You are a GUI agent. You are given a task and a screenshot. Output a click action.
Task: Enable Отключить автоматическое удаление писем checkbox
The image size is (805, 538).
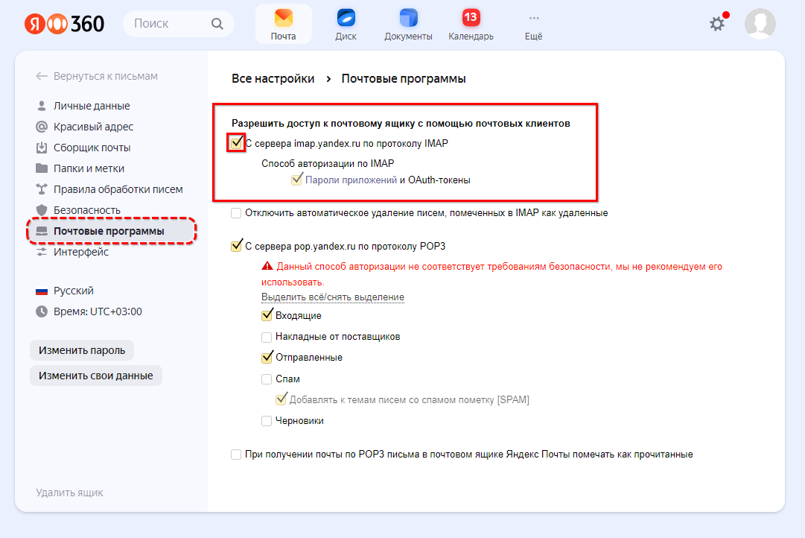tap(236, 212)
